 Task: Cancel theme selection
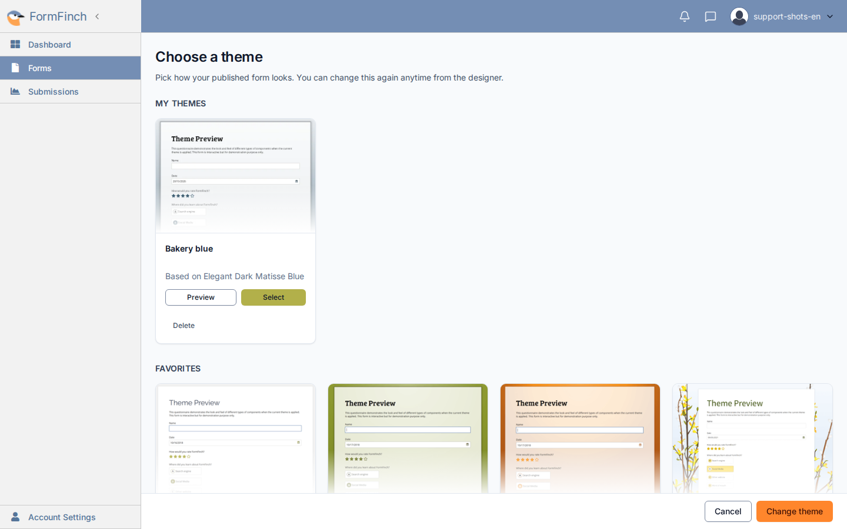coord(728,511)
